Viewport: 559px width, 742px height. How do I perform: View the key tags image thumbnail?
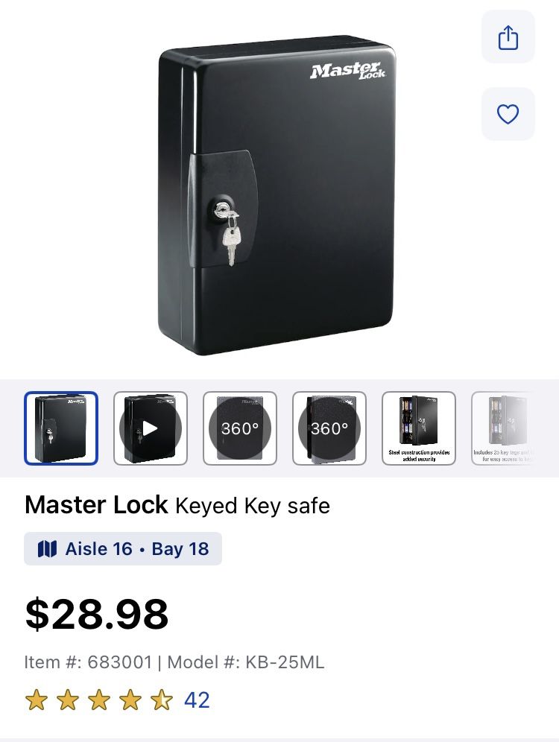click(x=502, y=428)
